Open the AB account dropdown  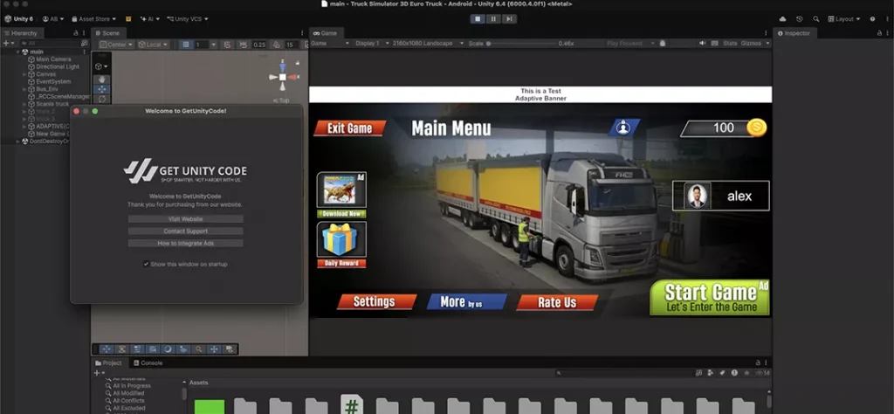53,19
